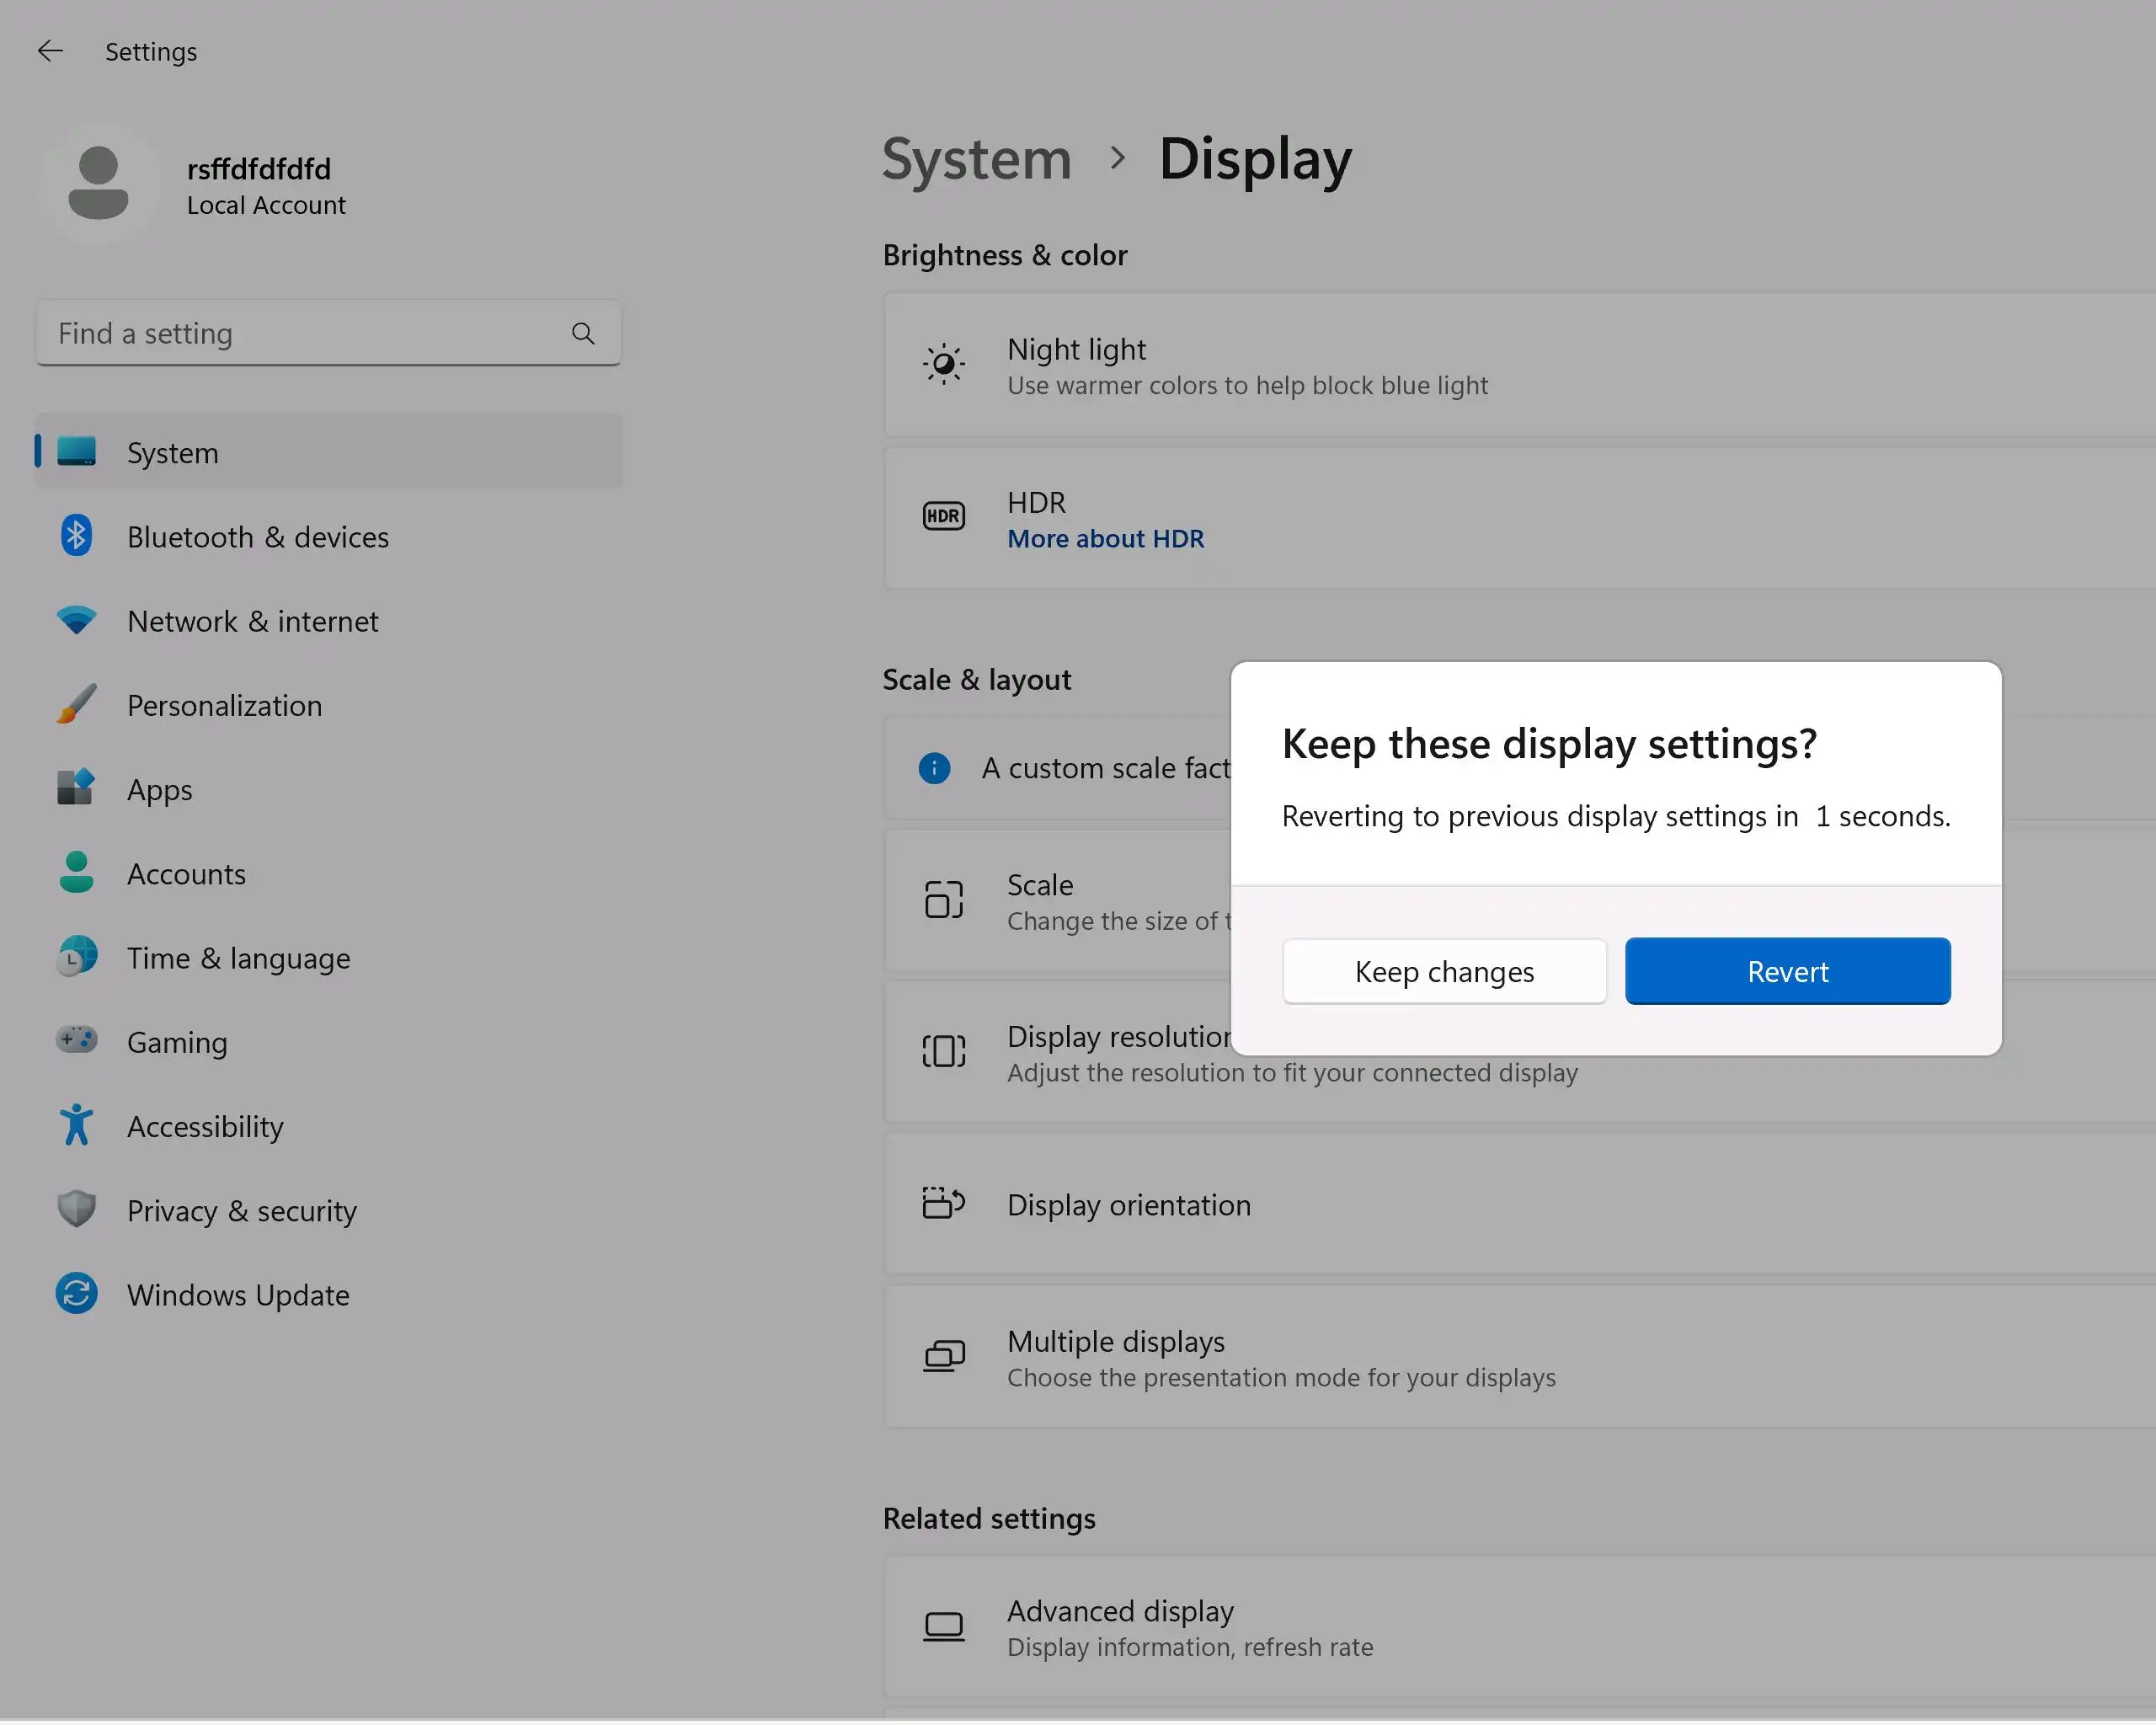The image size is (2156, 1725).
Task: Click System in the breadcrumb header
Action: [976, 159]
